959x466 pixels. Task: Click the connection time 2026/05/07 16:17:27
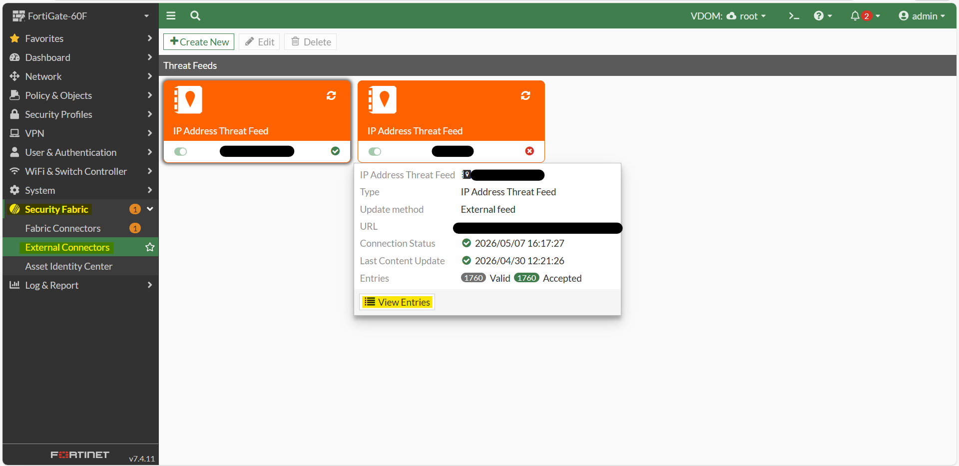(x=519, y=243)
